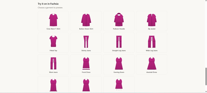Choose the Button-Down Shirt garment icon
207x93 pixels.
(x=86, y=20)
